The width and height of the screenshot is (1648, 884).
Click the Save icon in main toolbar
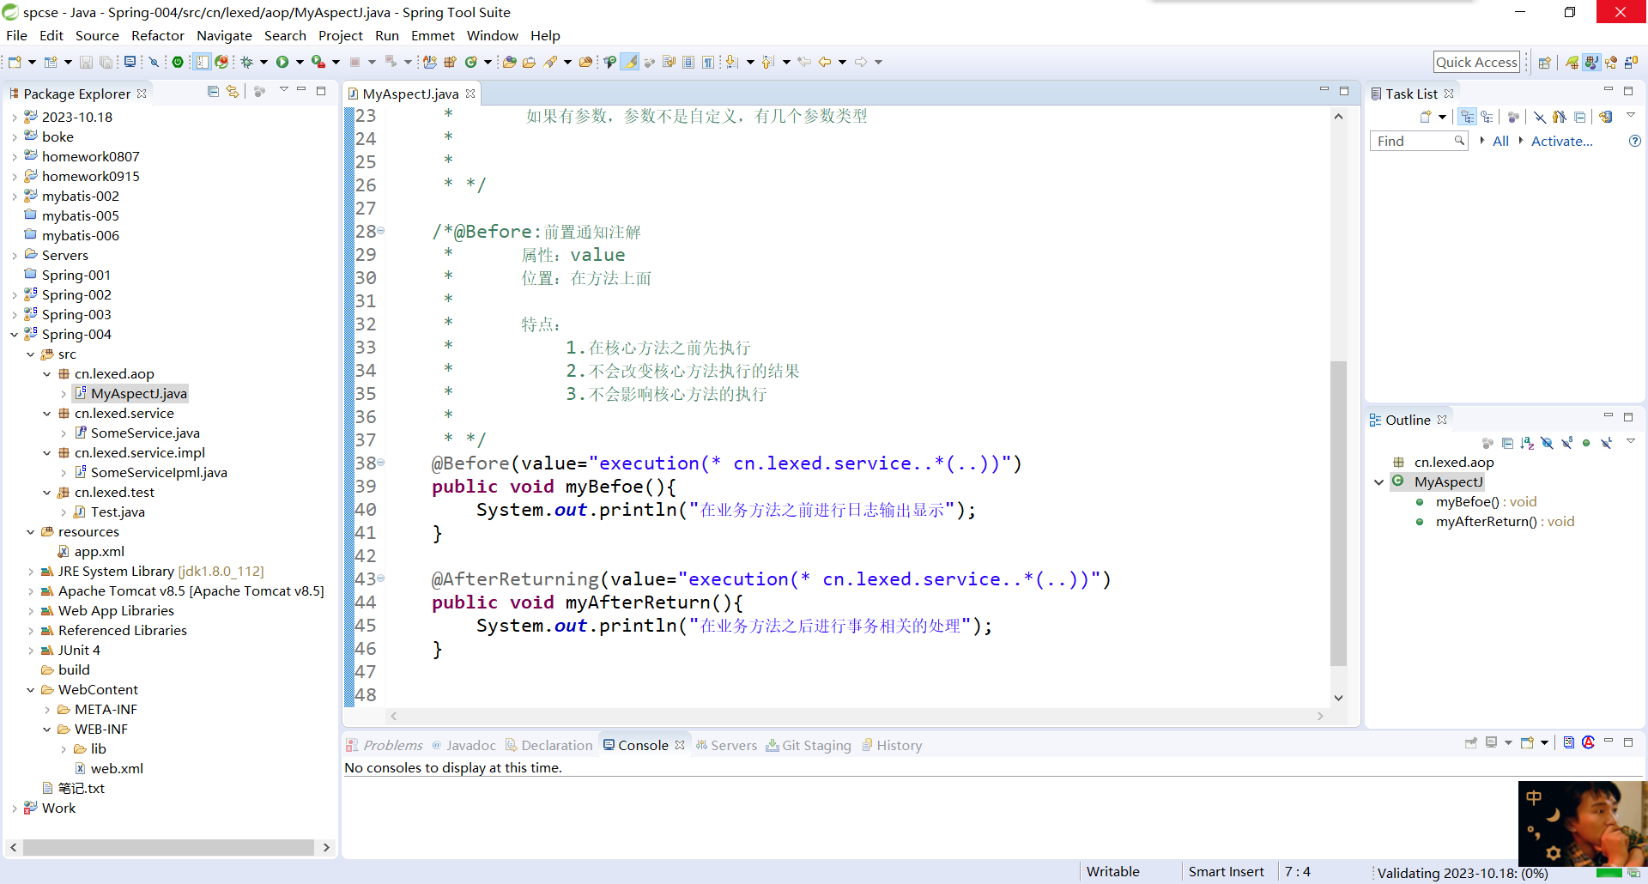pyautogui.click(x=86, y=62)
